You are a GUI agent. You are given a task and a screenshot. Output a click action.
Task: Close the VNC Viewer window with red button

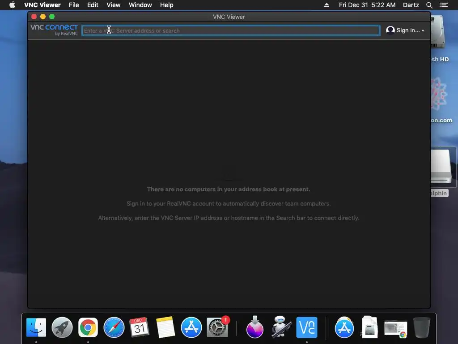click(x=34, y=17)
